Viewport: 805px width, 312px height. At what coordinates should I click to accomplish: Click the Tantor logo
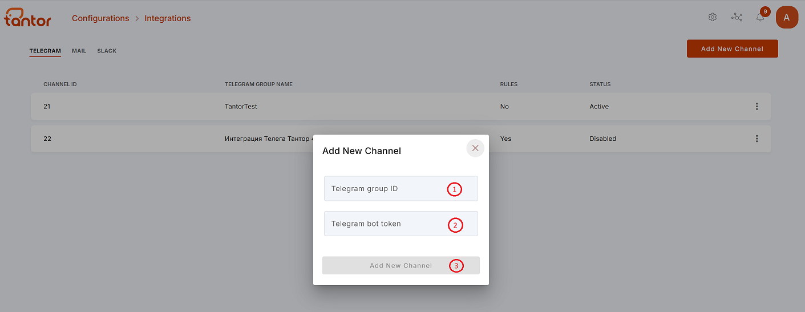pos(27,18)
